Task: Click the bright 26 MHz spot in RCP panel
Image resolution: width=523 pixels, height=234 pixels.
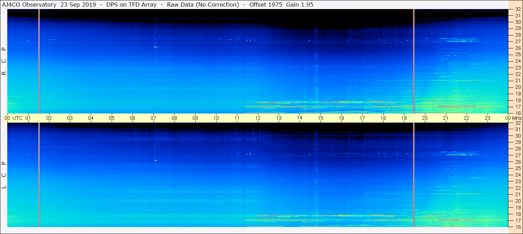Action: [156, 47]
